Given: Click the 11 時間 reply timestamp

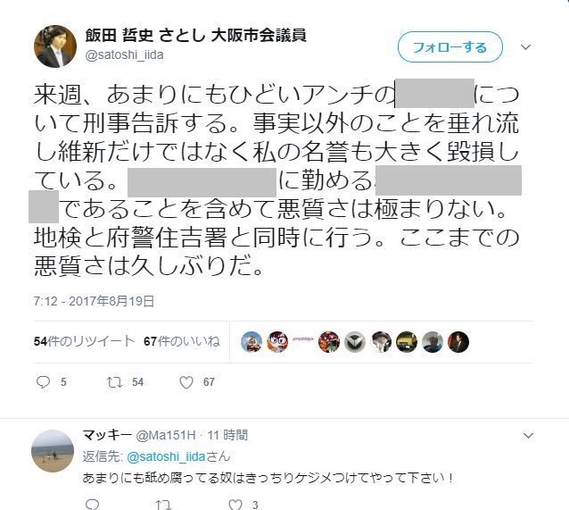Looking at the screenshot, I should point(228,435).
